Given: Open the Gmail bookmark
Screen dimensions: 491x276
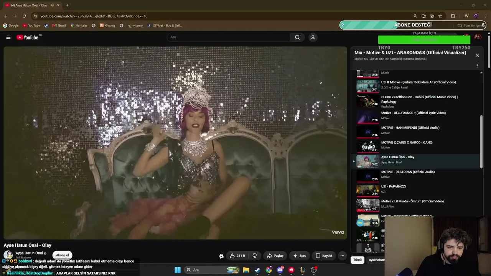Looking at the screenshot, I should tap(59, 26).
